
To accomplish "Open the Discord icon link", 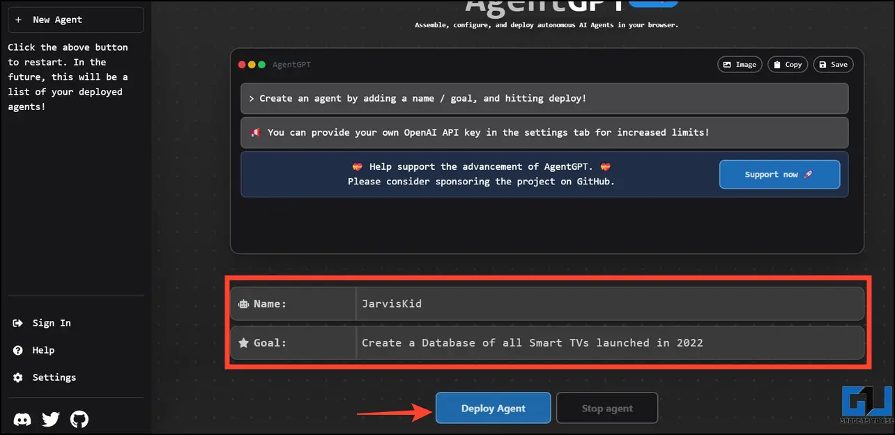I will (x=22, y=420).
